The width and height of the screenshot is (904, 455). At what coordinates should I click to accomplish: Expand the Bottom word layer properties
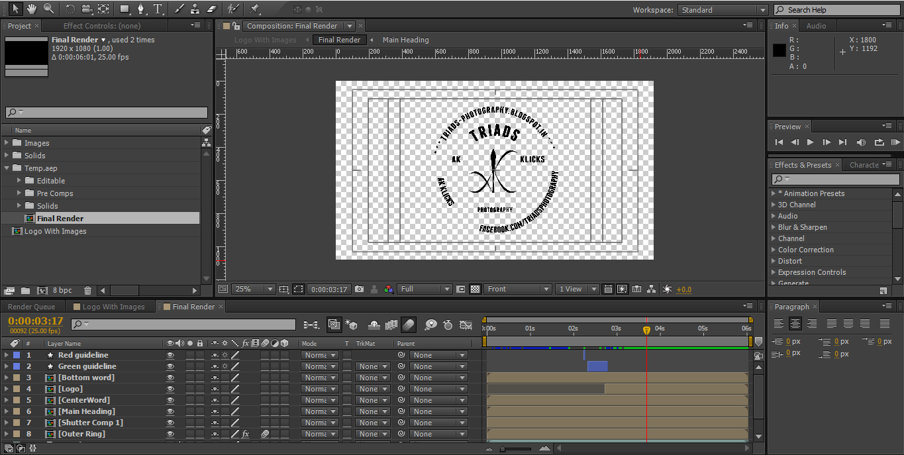[x=7, y=378]
